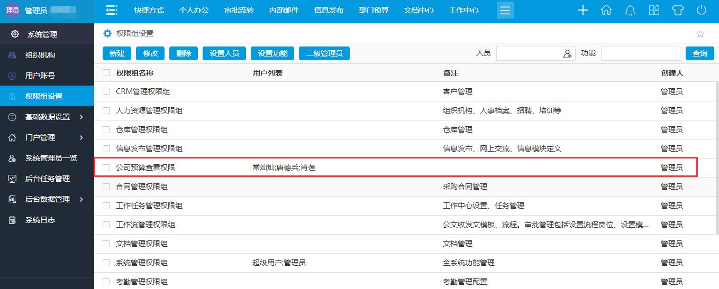Open notifications bell icon
This screenshot has width=719, height=289.
630,11
